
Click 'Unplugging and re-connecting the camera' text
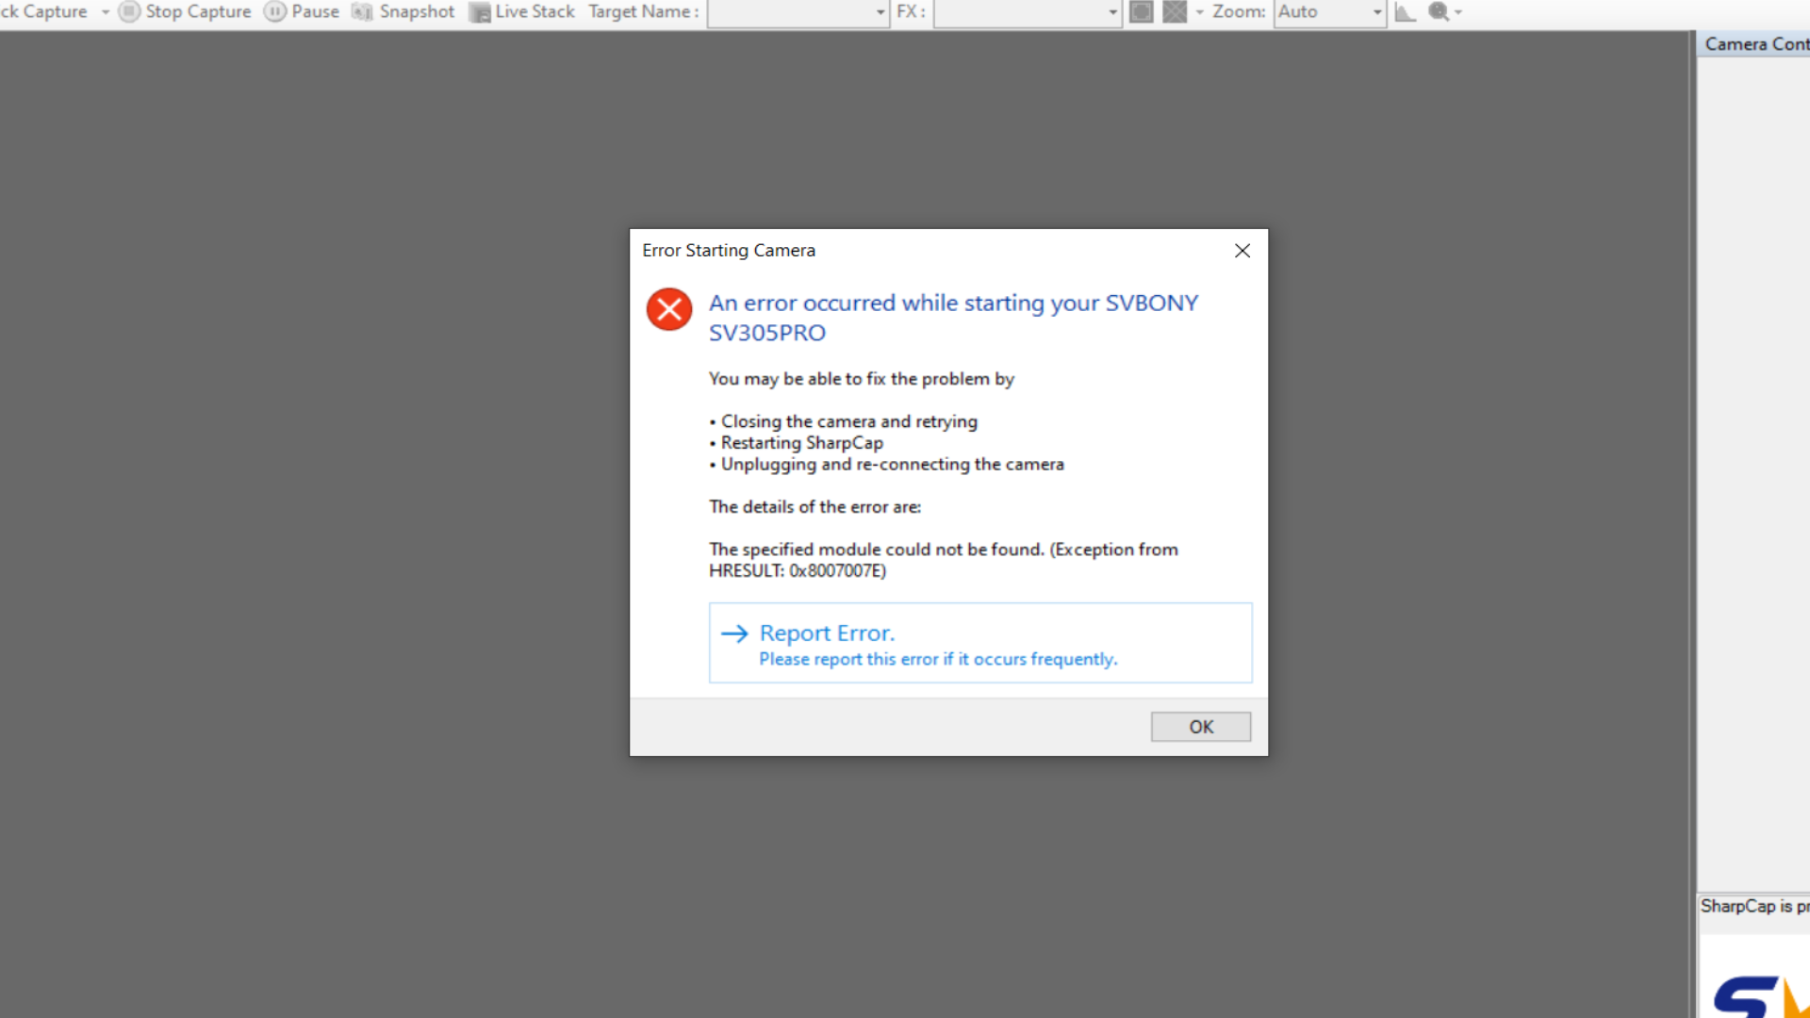click(893, 465)
